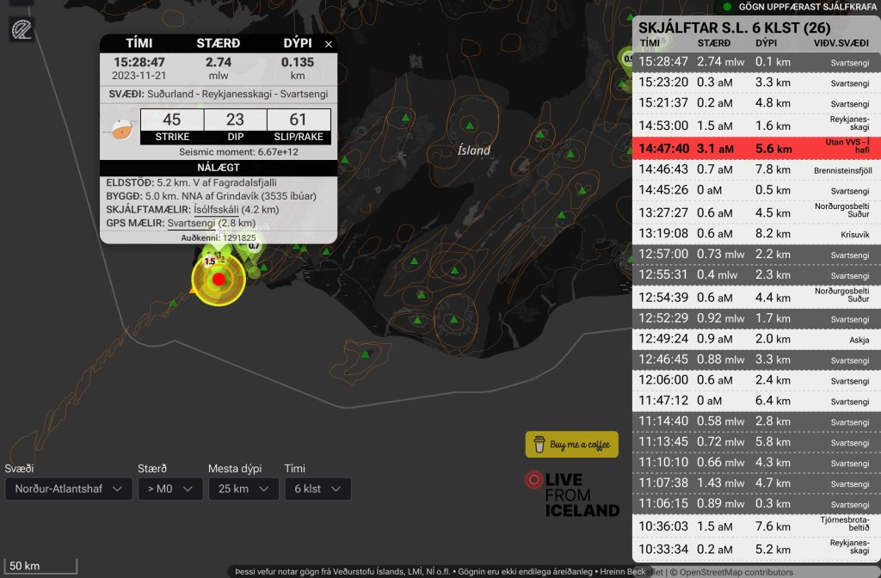Sort list by STÆRÐ column header
Image resolution: width=881 pixels, height=578 pixels.
[714, 42]
